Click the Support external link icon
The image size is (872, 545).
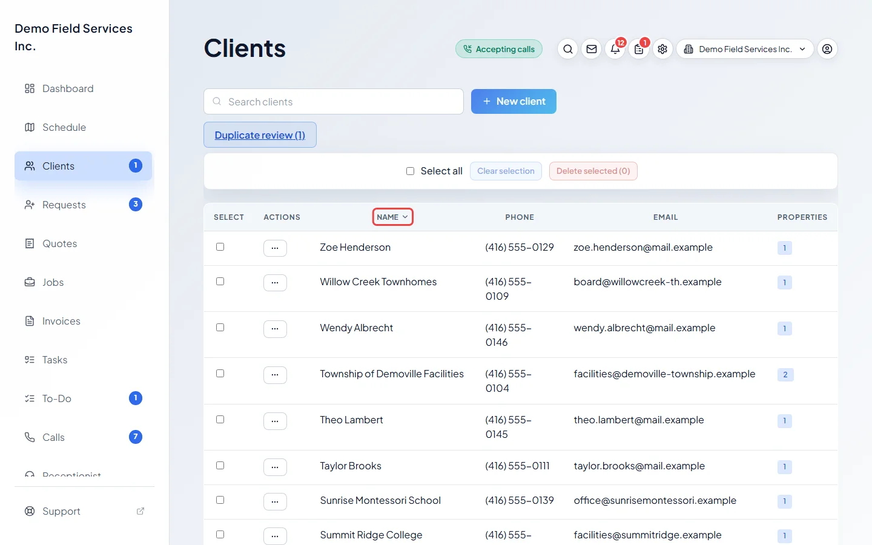click(x=140, y=511)
